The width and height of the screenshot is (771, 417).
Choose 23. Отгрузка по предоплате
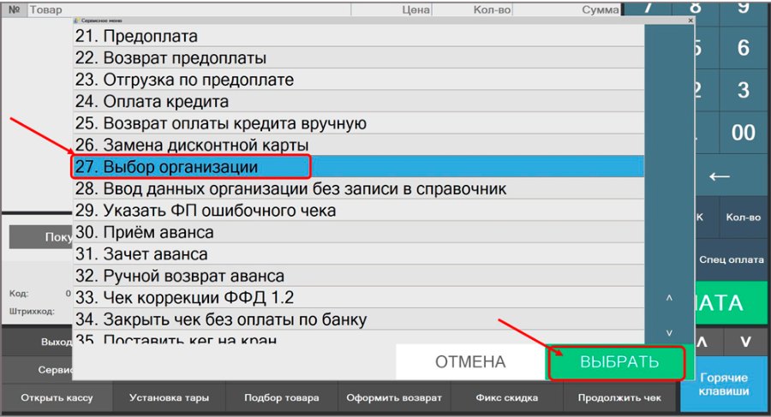coord(358,79)
